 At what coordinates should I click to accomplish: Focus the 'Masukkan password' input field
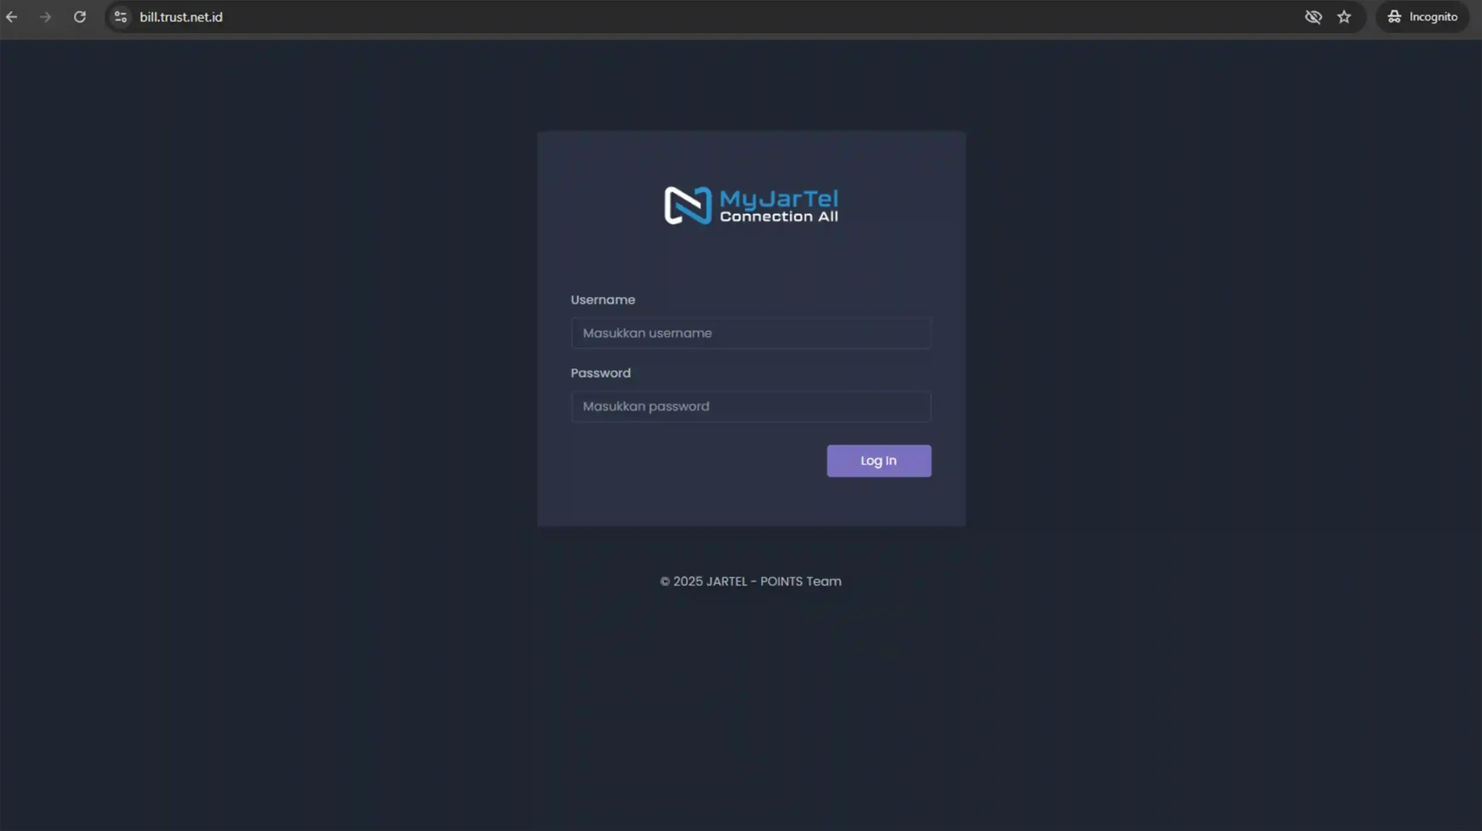(751, 407)
